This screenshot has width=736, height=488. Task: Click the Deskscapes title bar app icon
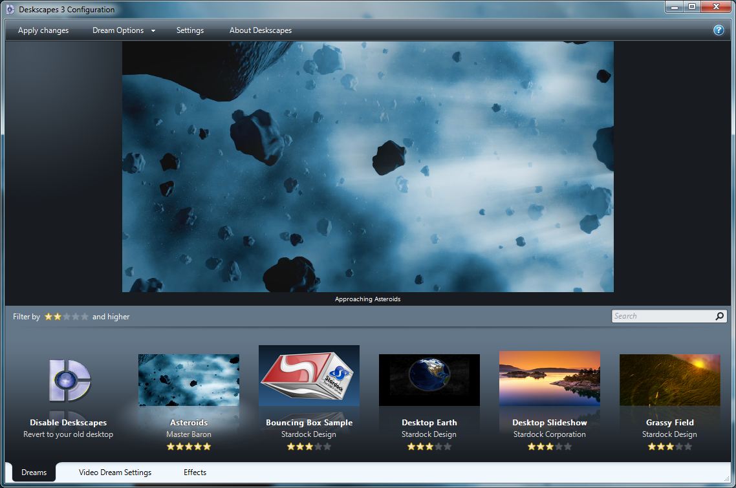[x=10, y=10]
